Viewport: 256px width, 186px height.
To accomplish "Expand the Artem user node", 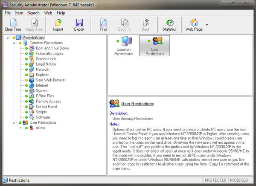I will 20,128.
